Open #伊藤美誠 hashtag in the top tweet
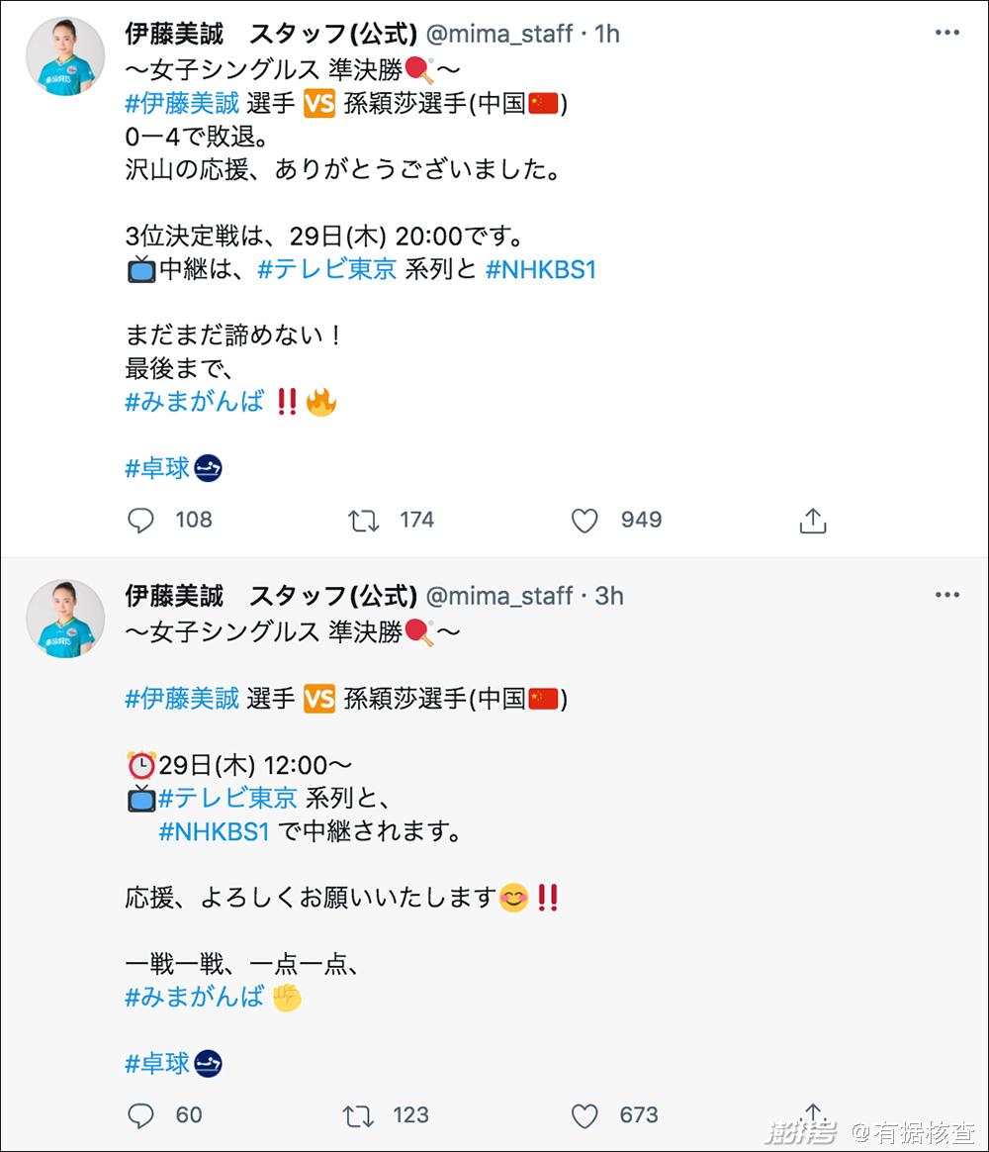This screenshot has height=1152, width=989. coord(182,104)
